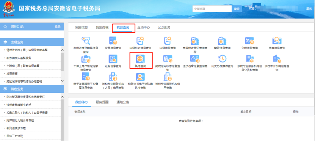Viewport: 315px width, 141px height.
Task: Open 涉税表单填制小助手
Action: point(19,105)
